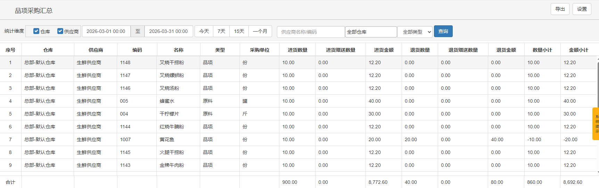599x188 pixels.
Task: Open the 设置 settings button
Action: pyautogui.click(x=582, y=9)
